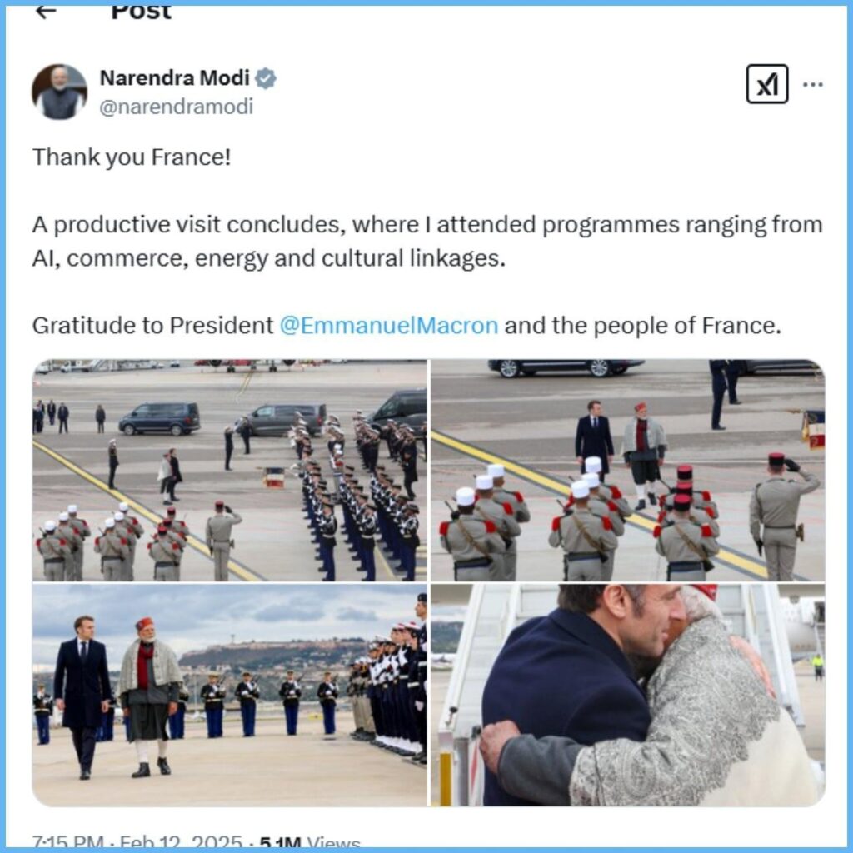The height and width of the screenshot is (853, 853).
Task: Click the back arrow icon
Action: click(46, 11)
